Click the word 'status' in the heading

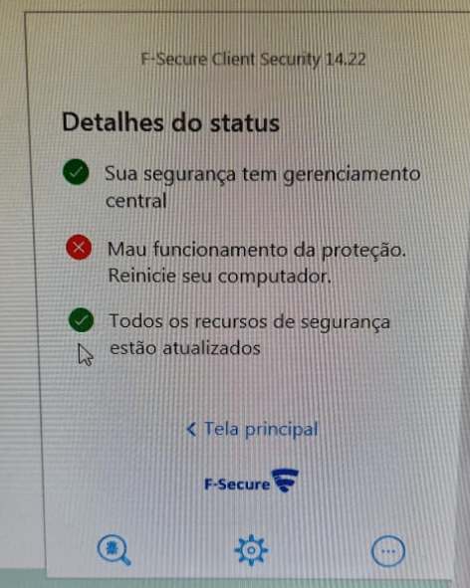pyautogui.click(x=244, y=123)
